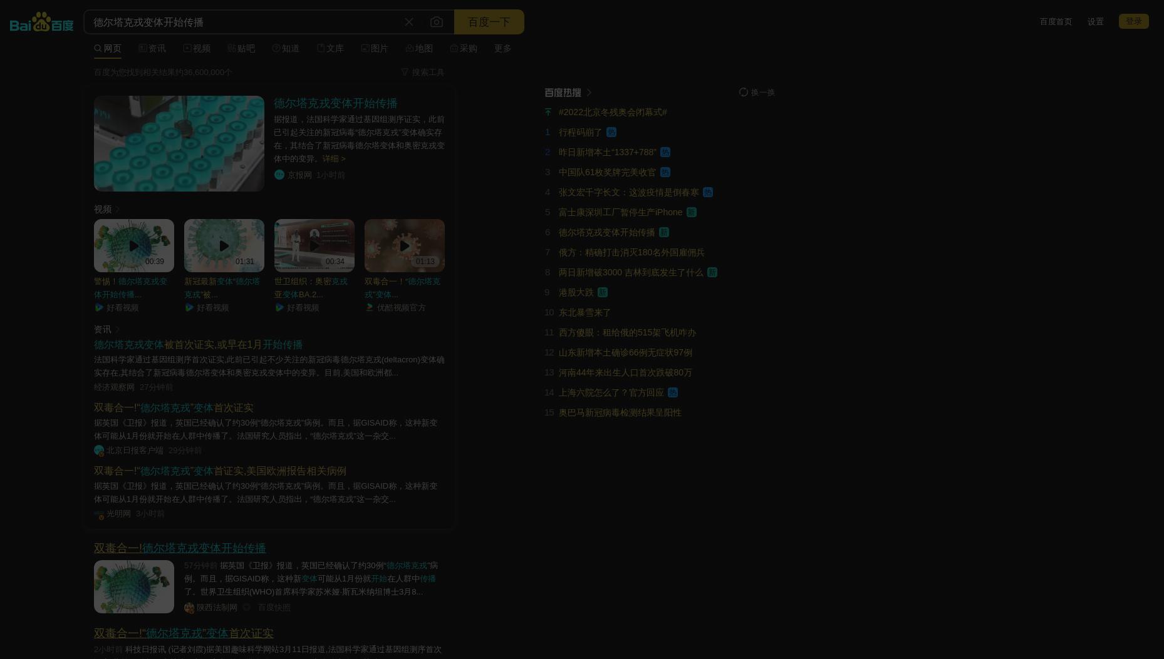The width and height of the screenshot is (1164, 659).
Task: Open result 双毒合一!德尔塔克戎变体开始传播
Action: pyautogui.click(x=180, y=548)
